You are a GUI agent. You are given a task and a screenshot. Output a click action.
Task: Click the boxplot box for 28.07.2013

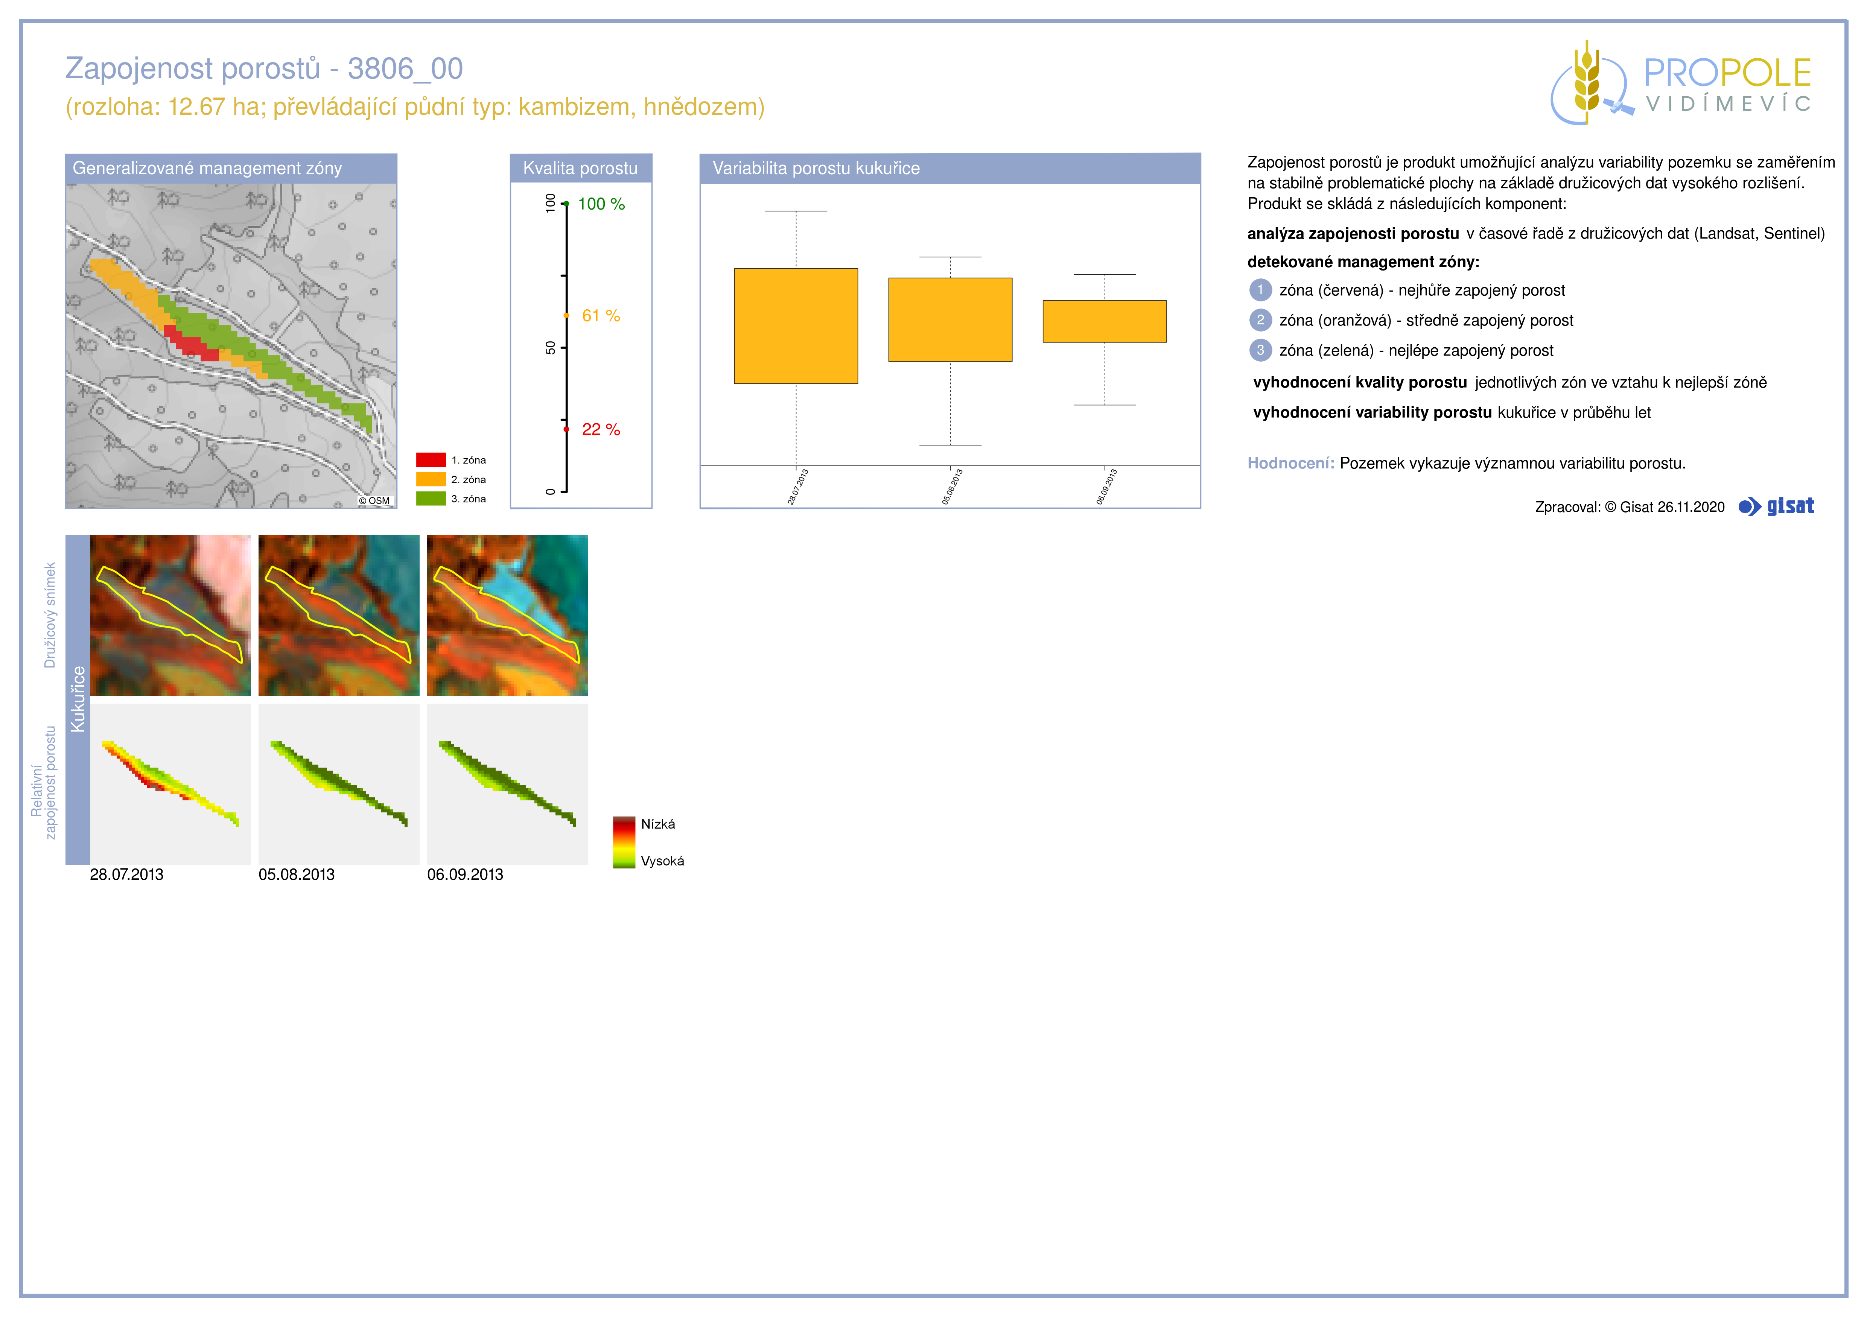[796, 326]
